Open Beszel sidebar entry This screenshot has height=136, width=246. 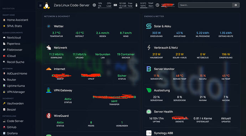(9, 110)
